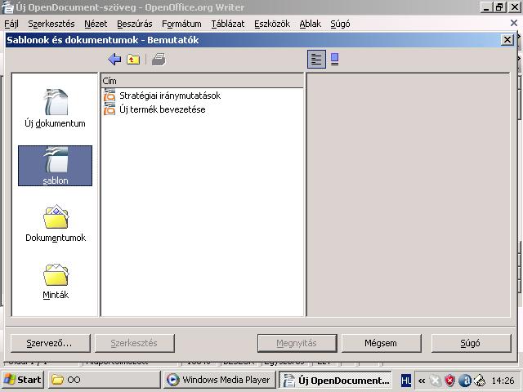Open the Szervező organizer dialog
The image size is (523, 392).
tap(47, 343)
